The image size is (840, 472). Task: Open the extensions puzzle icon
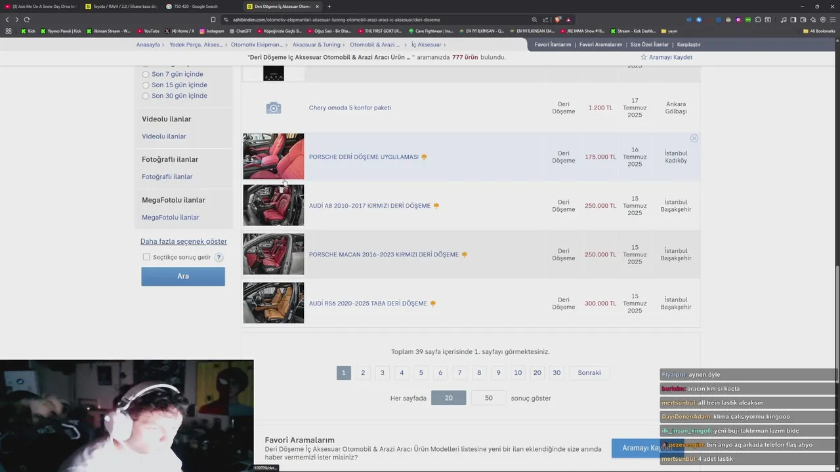point(758,20)
